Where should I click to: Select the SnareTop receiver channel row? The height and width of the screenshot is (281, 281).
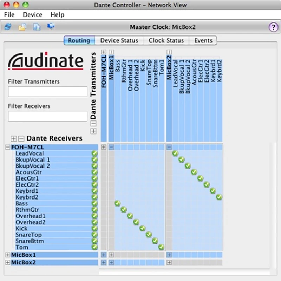click(x=56, y=235)
